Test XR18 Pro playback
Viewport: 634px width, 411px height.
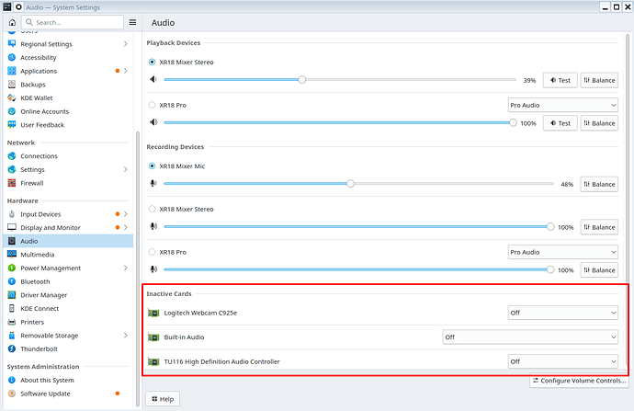coord(560,123)
